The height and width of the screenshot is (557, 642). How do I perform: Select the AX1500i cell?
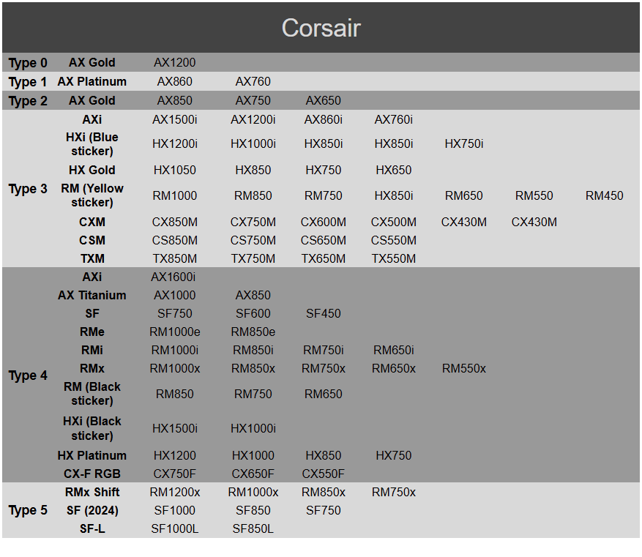(x=175, y=119)
